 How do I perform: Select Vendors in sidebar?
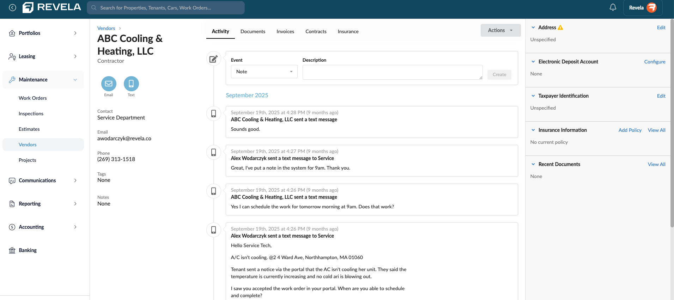click(43, 145)
